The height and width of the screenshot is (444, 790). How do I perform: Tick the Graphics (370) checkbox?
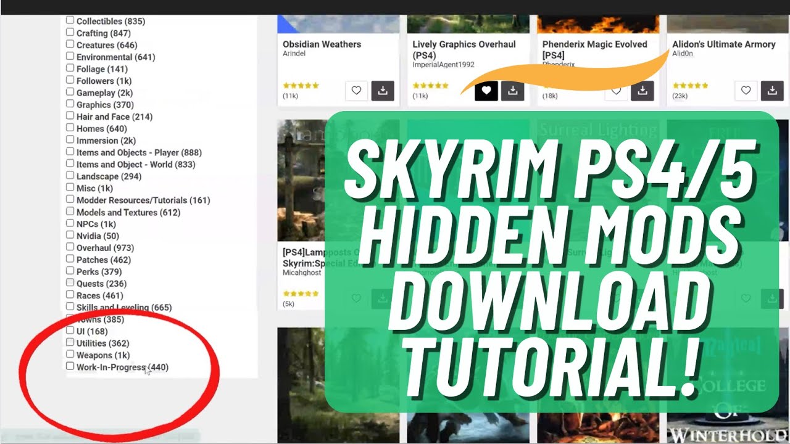tap(70, 104)
